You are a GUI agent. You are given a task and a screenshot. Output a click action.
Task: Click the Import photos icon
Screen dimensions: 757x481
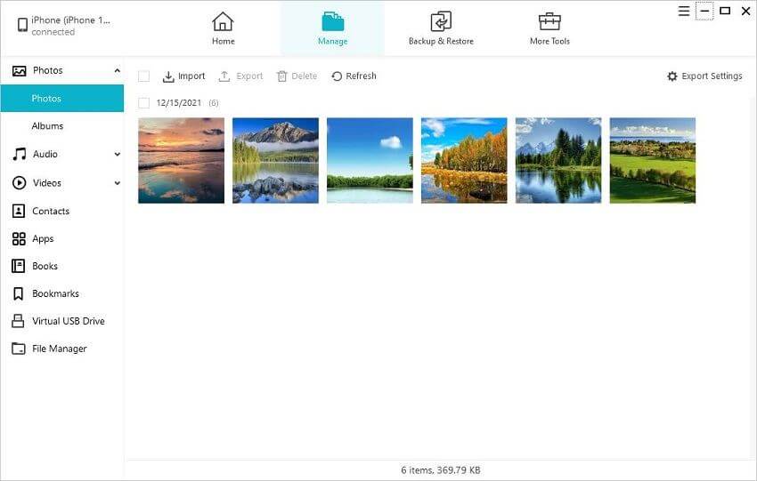(x=168, y=76)
